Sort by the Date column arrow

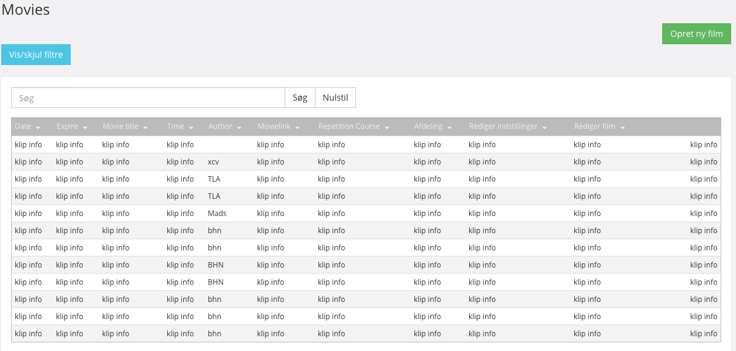[x=38, y=128]
